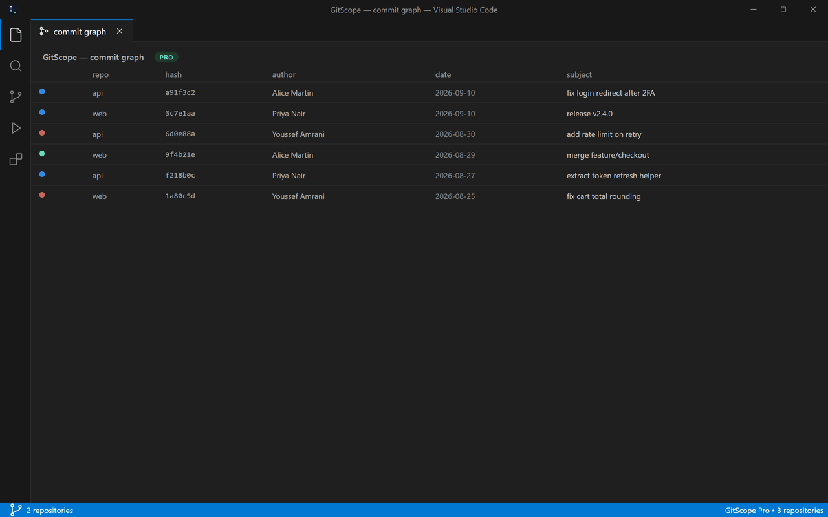
Task: Click author Alice Martin on commit a91f3c2
Action: (x=292, y=93)
